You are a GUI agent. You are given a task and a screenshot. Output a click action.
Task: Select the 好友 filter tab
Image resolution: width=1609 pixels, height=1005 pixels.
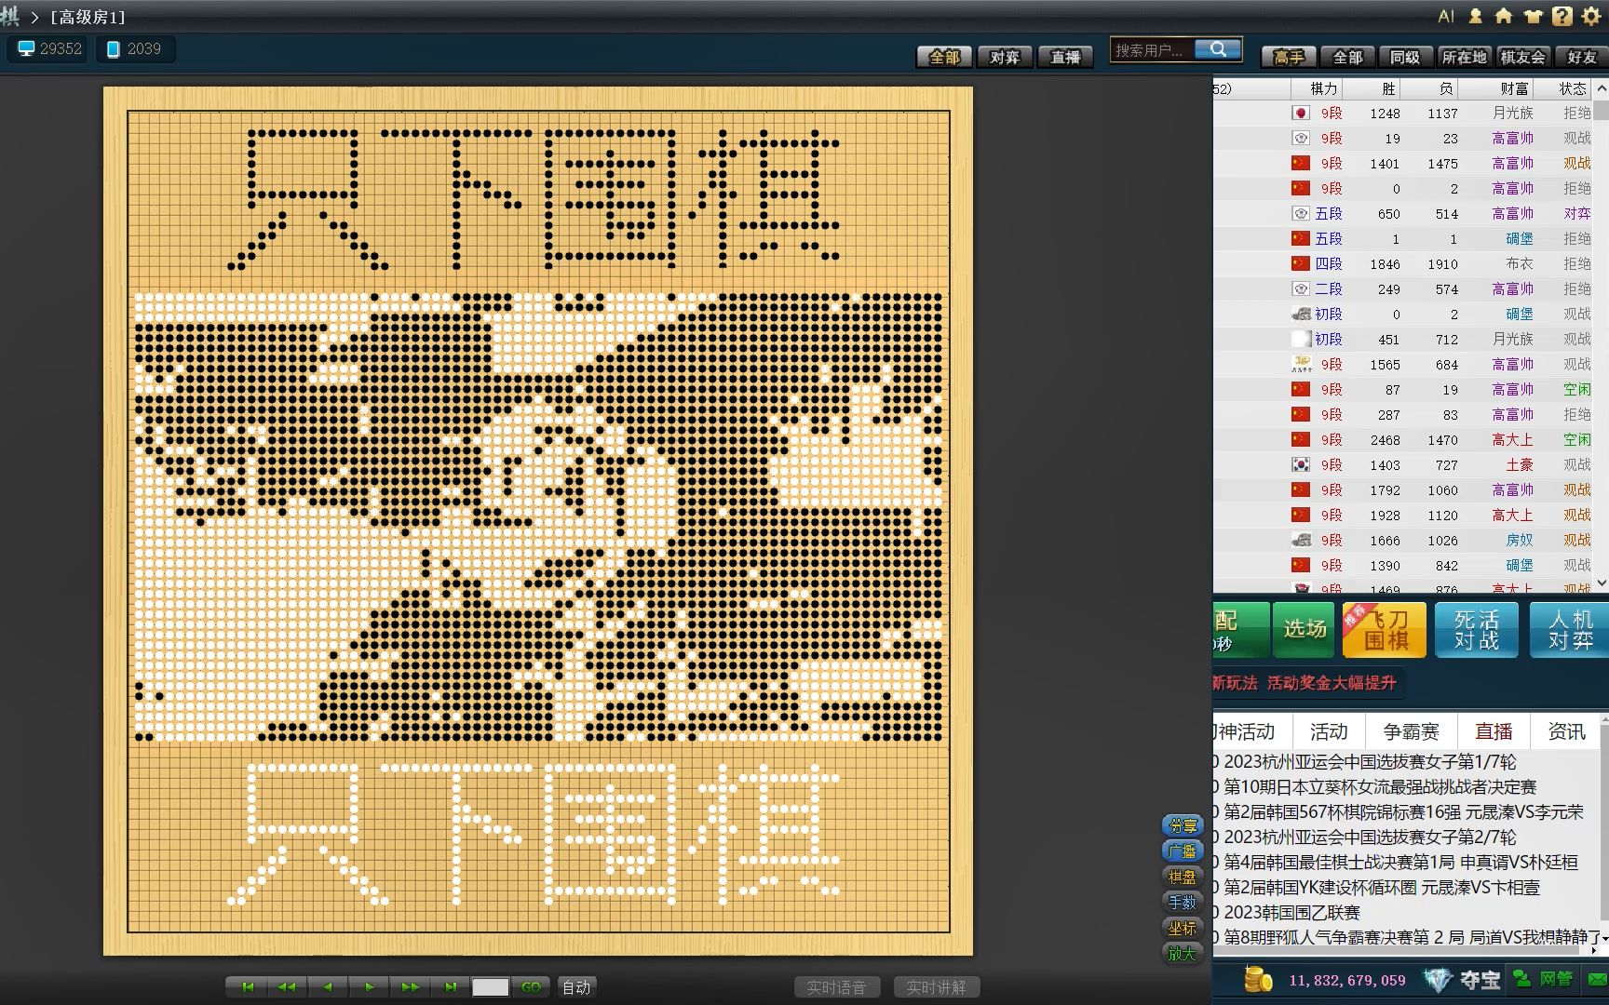1581,57
